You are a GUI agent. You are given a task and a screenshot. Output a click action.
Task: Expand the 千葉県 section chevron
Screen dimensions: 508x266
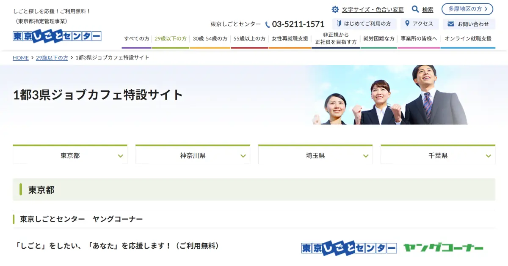point(489,156)
